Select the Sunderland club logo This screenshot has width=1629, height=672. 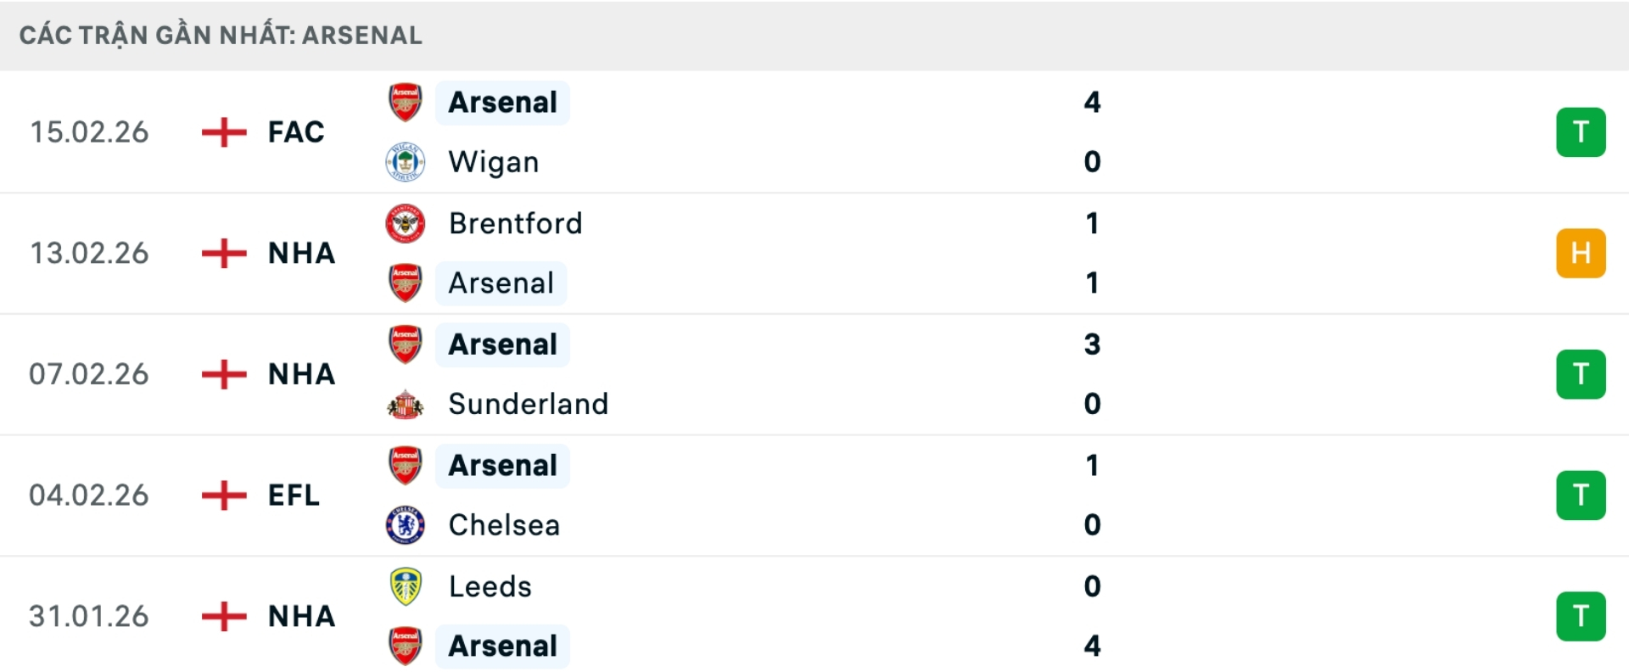(406, 405)
